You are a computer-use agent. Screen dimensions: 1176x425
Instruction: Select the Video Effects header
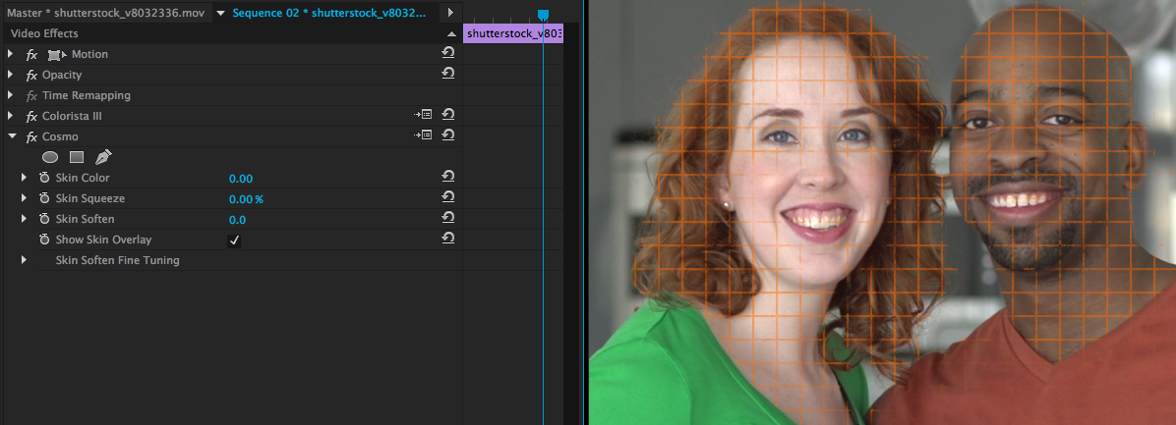pyautogui.click(x=44, y=33)
